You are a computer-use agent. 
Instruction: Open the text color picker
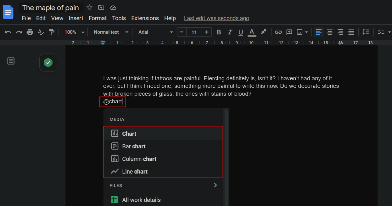click(252, 32)
